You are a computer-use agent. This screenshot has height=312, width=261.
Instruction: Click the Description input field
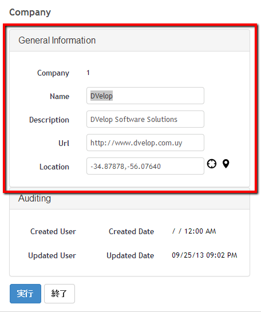(x=145, y=119)
